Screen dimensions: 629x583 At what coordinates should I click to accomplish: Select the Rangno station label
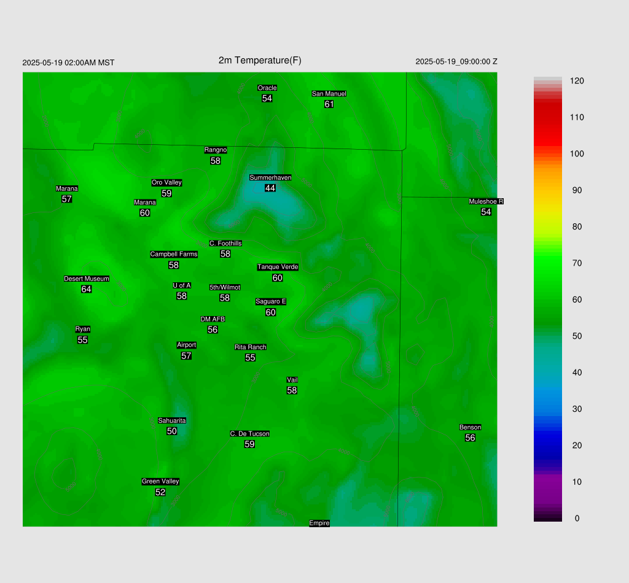(x=216, y=150)
